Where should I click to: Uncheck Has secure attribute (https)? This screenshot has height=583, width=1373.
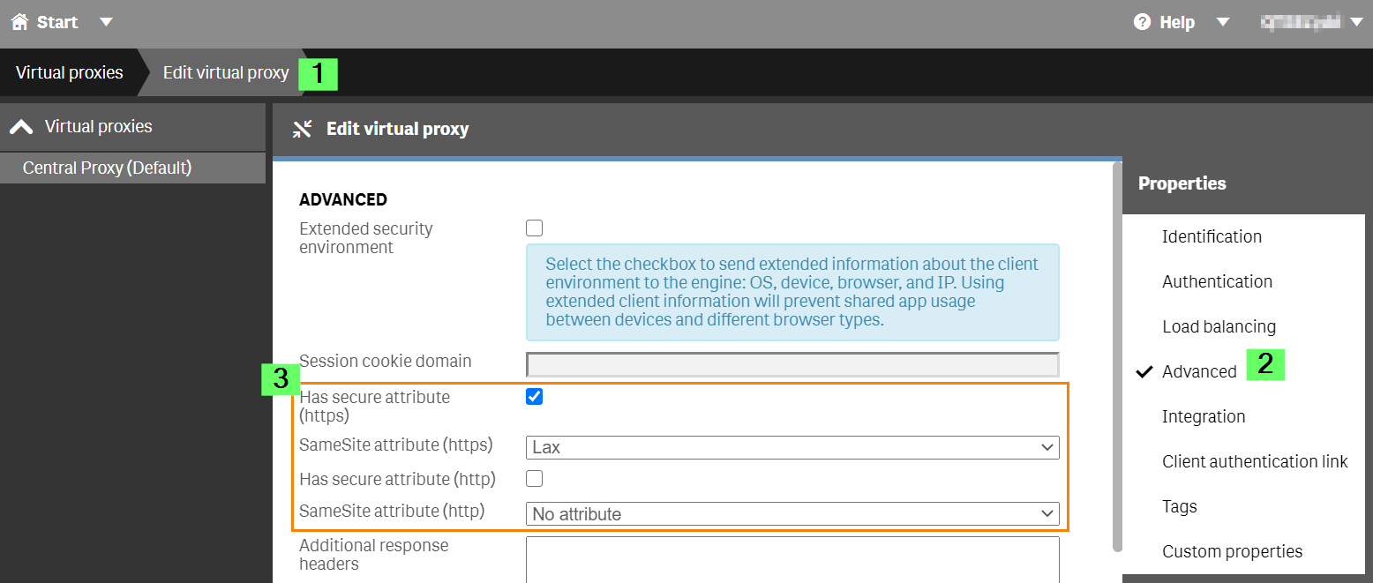point(535,397)
